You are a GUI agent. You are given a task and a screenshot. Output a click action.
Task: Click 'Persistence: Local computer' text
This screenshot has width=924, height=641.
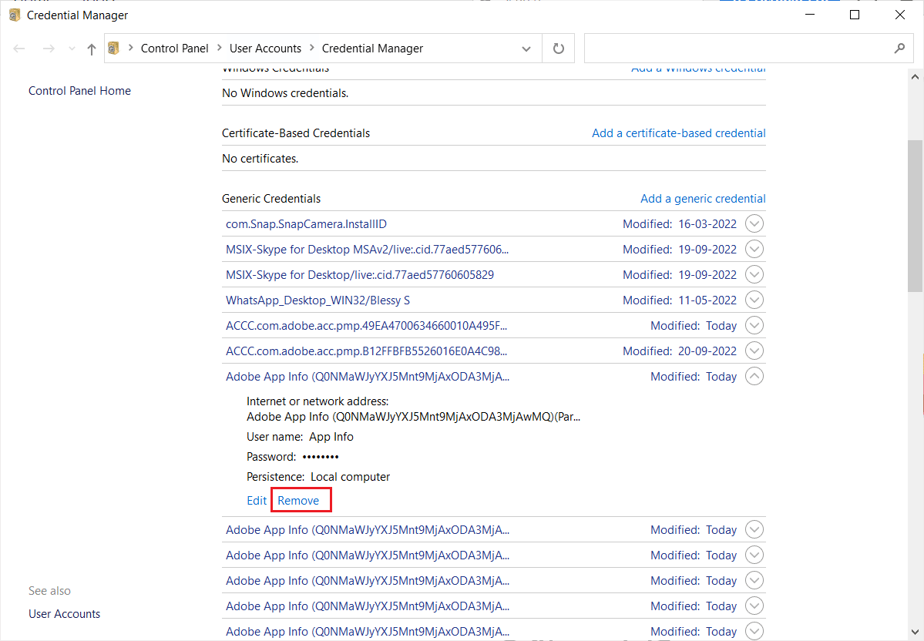tap(318, 477)
